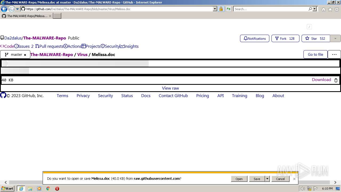The height and width of the screenshot is (192, 341).
Task: Click the search magnifier icon
Action: 310,9
